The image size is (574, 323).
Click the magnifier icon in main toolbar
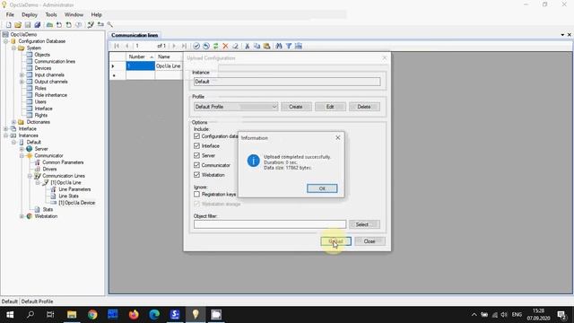pos(109,24)
